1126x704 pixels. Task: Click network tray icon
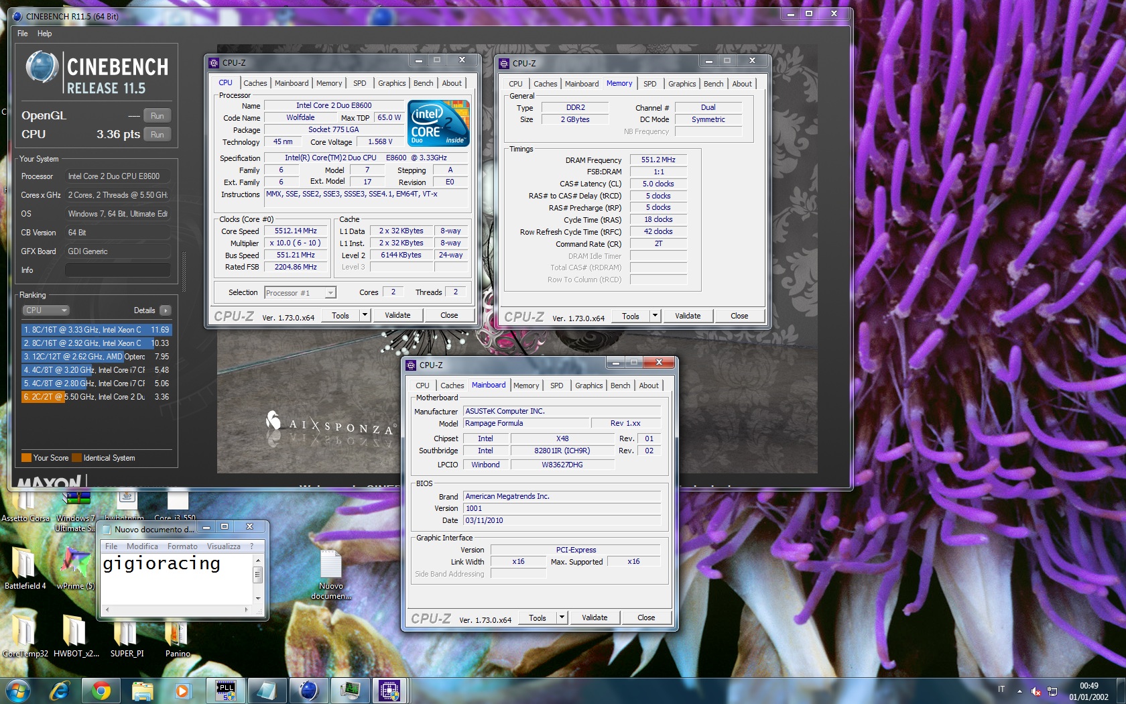(x=1052, y=691)
